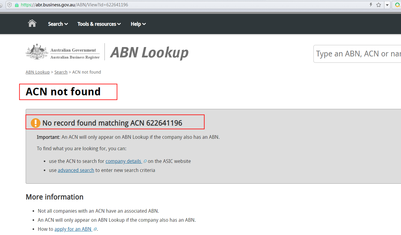Click 'To find what you are looking for' text
Screen dimensions: 401x235
coord(82,148)
